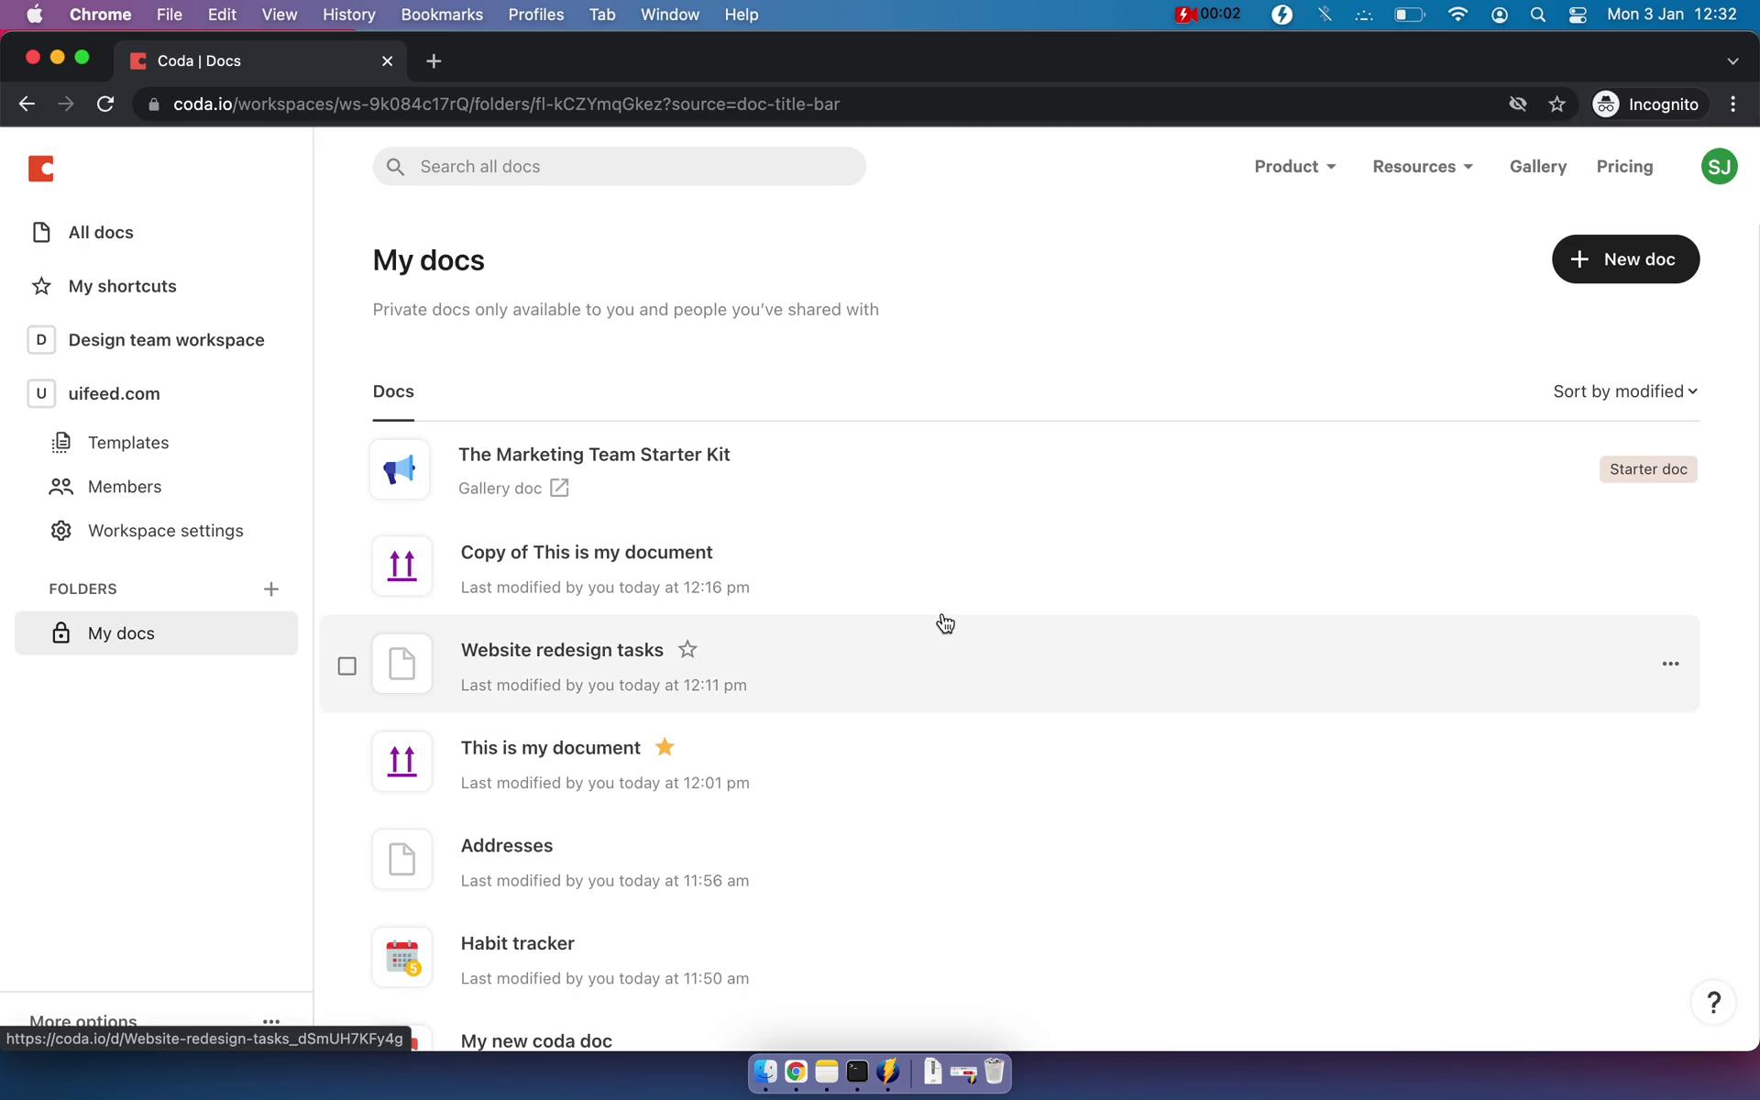
Task: Open the Pricing link
Action: click(1624, 167)
